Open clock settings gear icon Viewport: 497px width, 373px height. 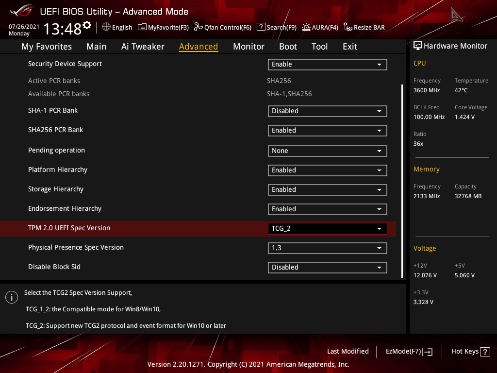coord(87,25)
